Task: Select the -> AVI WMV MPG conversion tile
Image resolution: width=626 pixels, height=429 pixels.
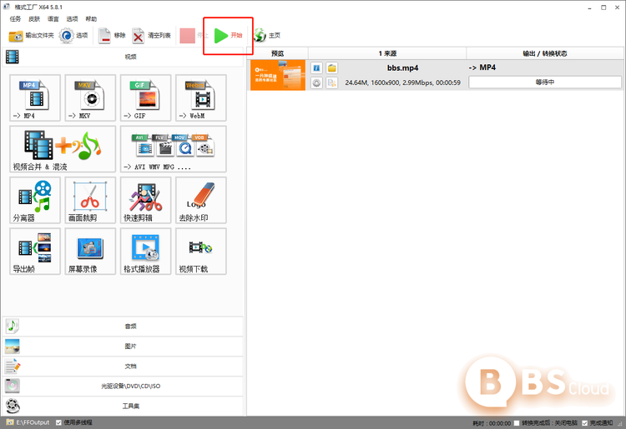Action: pyautogui.click(x=174, y=149)
